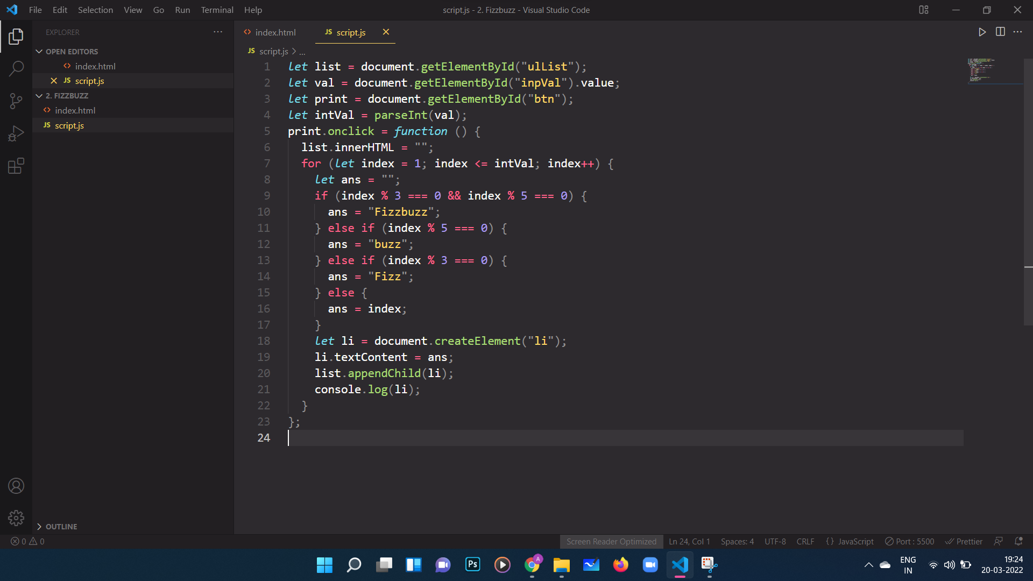Screen dimensions: 1033x581
Task: Open Run and Debug view
Action: tap(16, 133)
